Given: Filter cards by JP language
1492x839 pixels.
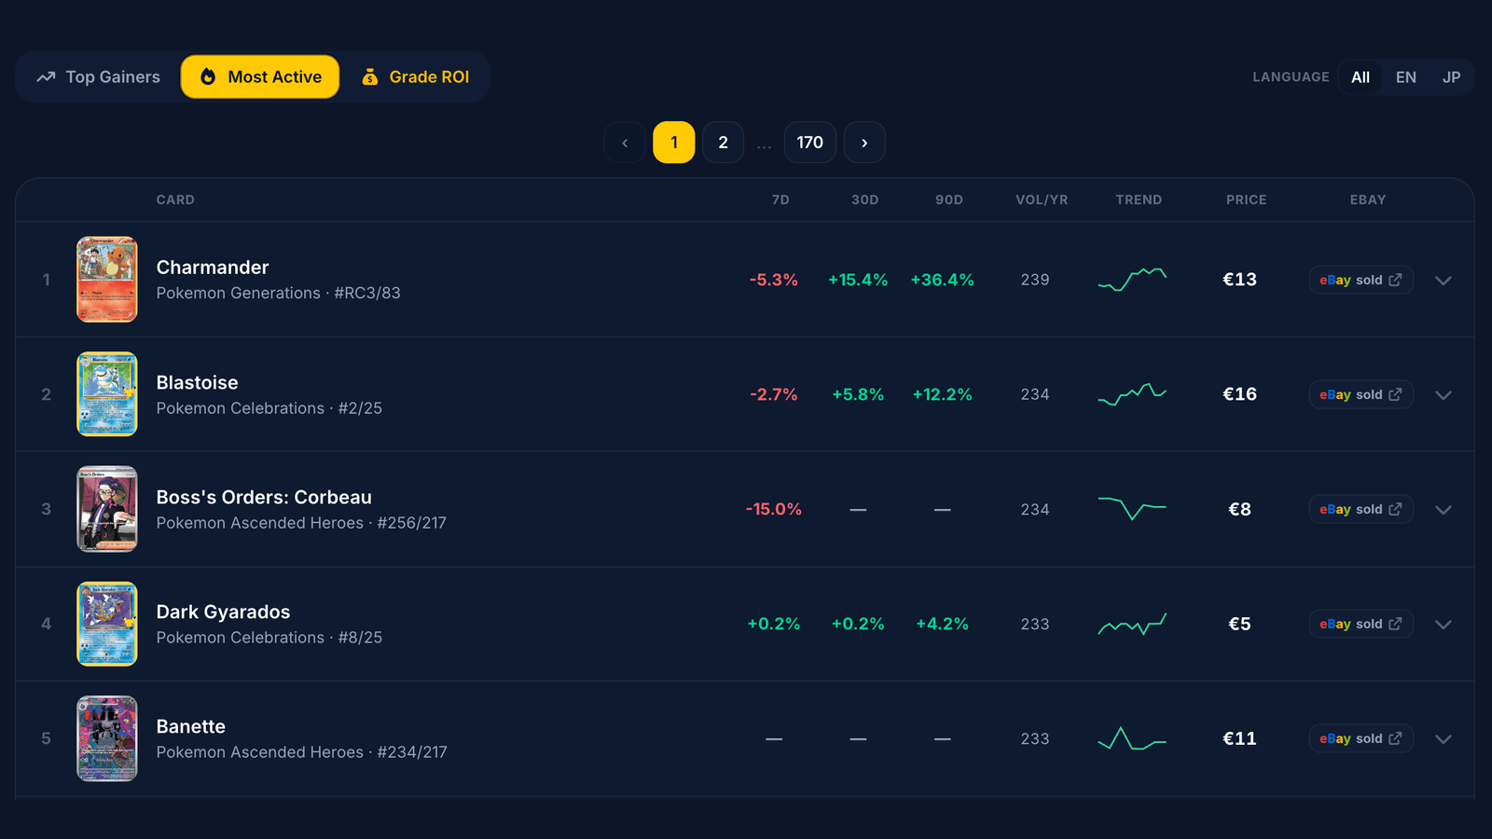Looking at the screenshot, I should coord(1451,77).
